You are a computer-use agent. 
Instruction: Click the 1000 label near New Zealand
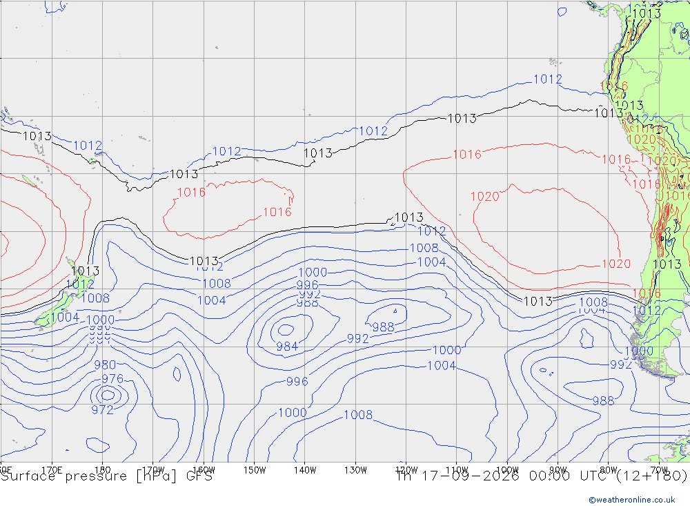pyautogui.click(x=100, y=320)
